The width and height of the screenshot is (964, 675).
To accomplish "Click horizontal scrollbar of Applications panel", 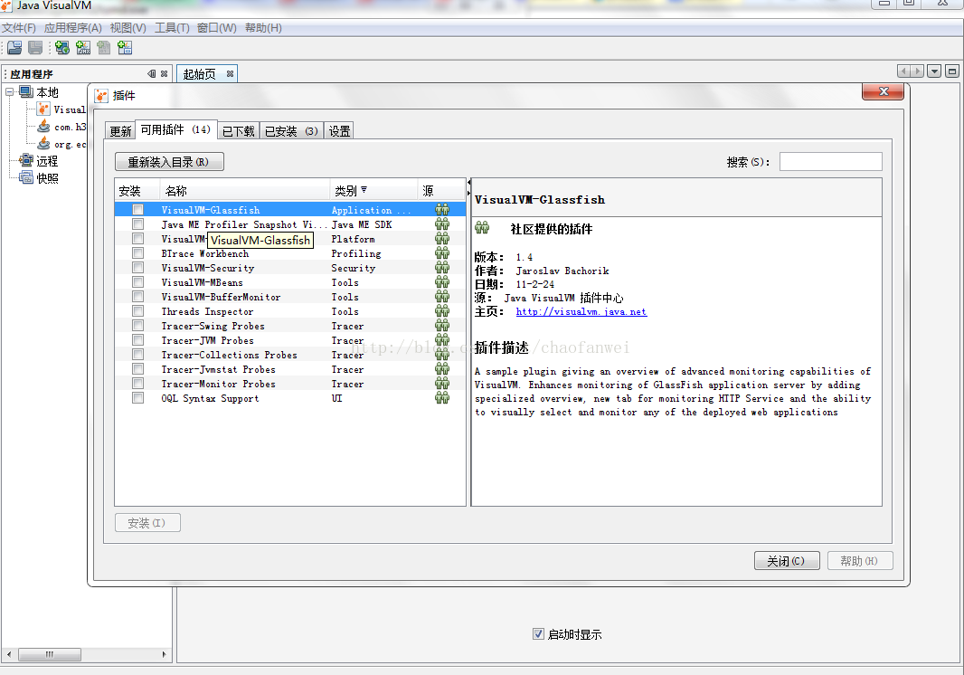I will click(49, 654).
